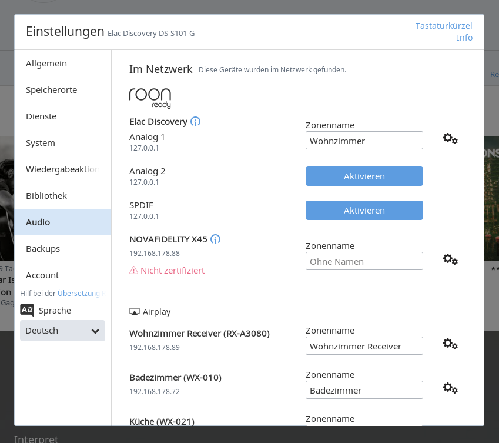Viewport: 499px width, 443px height.
Task: Click the Küche (WX-021) device name
Action: tap(162, 421)
